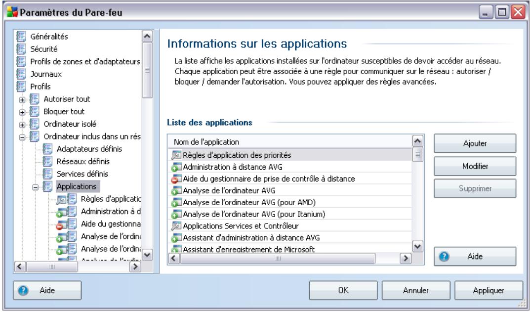Select Applications Services et Contrôleur row text

click(x=241, y=225)
